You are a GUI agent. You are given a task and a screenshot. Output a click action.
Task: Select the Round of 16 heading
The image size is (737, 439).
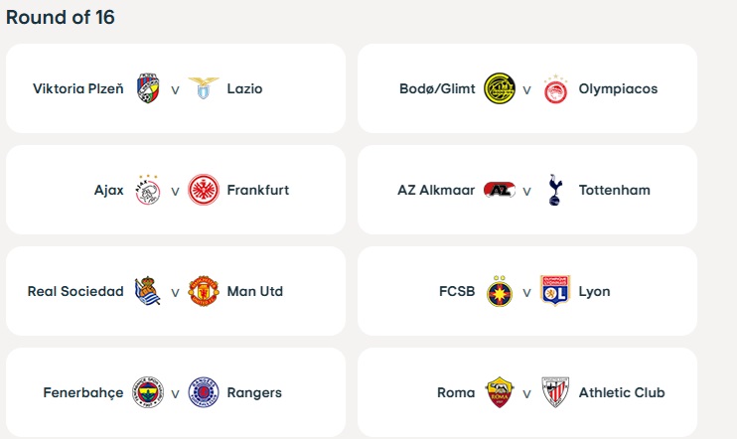pos(61,18)
